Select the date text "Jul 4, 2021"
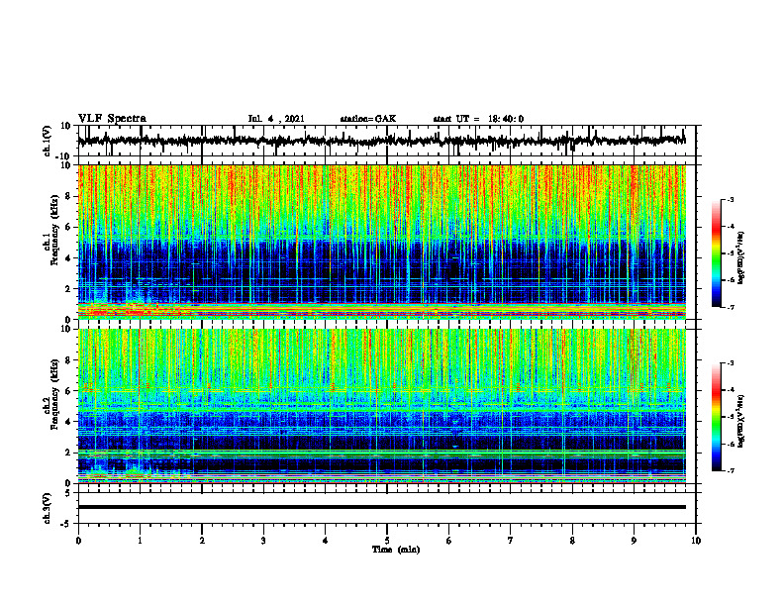The height and width of the screenshot is (606, 784). click(276, 119)
